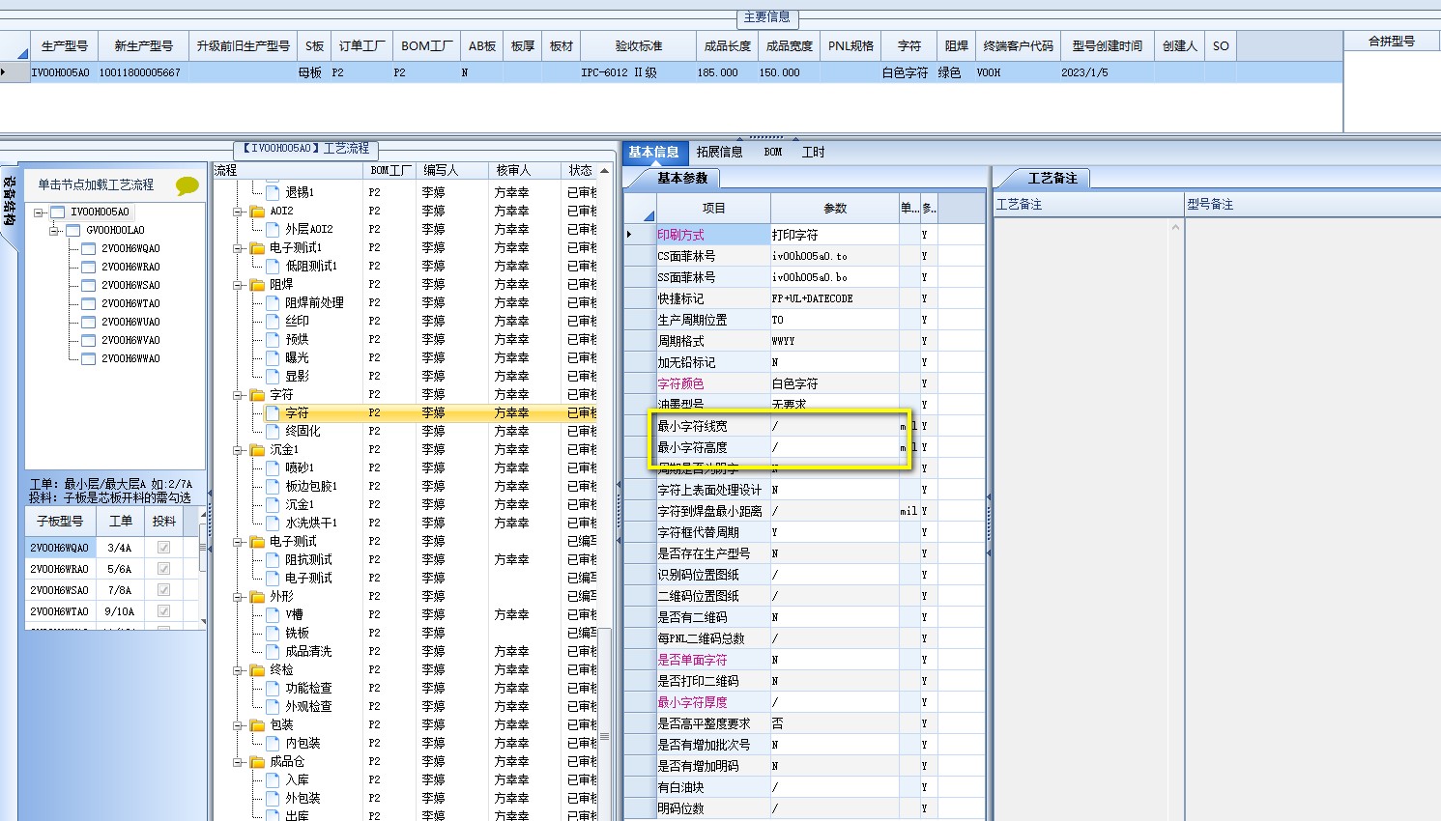Toggle 投料 checkbox for 2V00H6WTA0
This screenshot has width=1441, height=821.
[163, 611]
